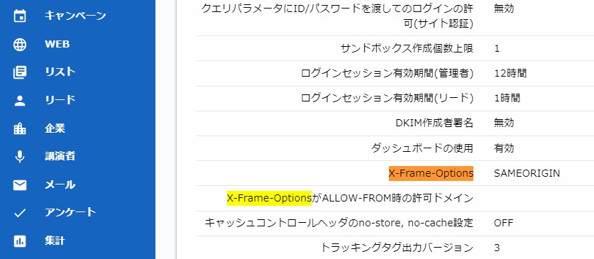Click the checkmark icon beside アンケート
The width and height of the screenshot is (594, 259).
[x=20, y=213]
